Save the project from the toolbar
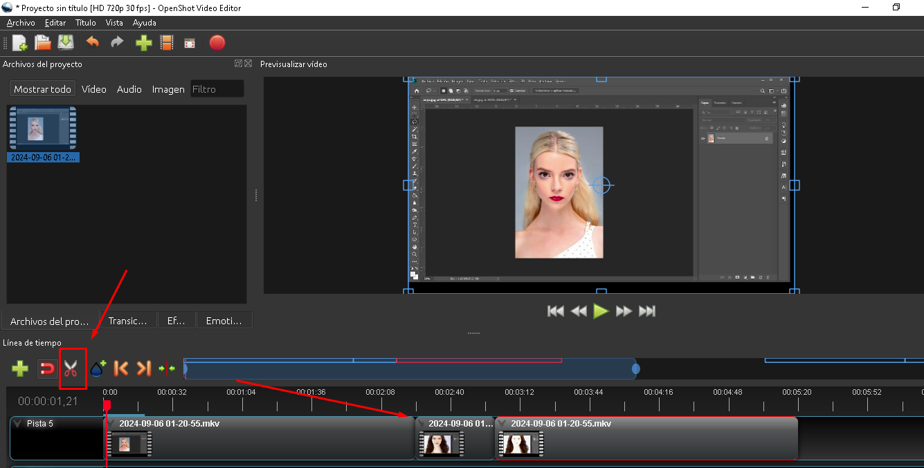 (x=66, y=43)
